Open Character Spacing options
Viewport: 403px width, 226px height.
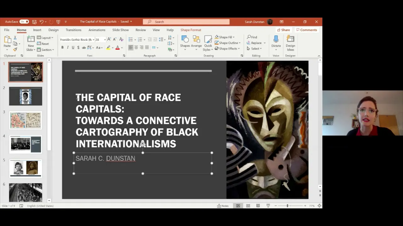pyautogui.click(x=90, y=47)
